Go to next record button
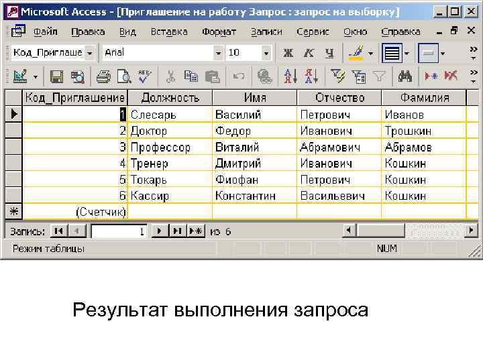Image resolution: width=483 pixels, height=362 pixels. pos(159,231)
